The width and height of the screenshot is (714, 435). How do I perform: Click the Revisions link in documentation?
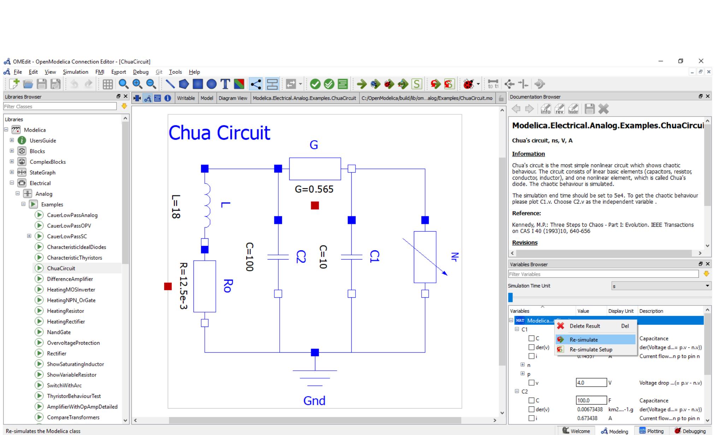click(x=525, y=243)
